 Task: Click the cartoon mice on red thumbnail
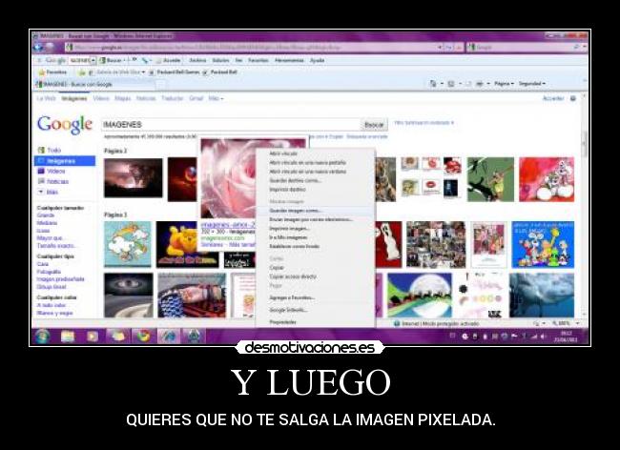point(547,179)
